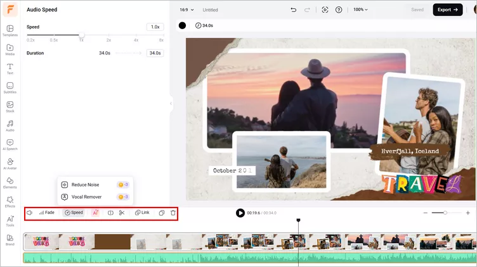Viewport: 477px width, 267px height.
Task: Click the Link button in timeline toolbar
Action: point(142,213)
